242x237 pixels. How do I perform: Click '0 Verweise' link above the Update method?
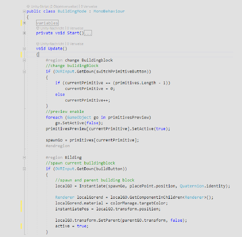click(x=75, y=44)
